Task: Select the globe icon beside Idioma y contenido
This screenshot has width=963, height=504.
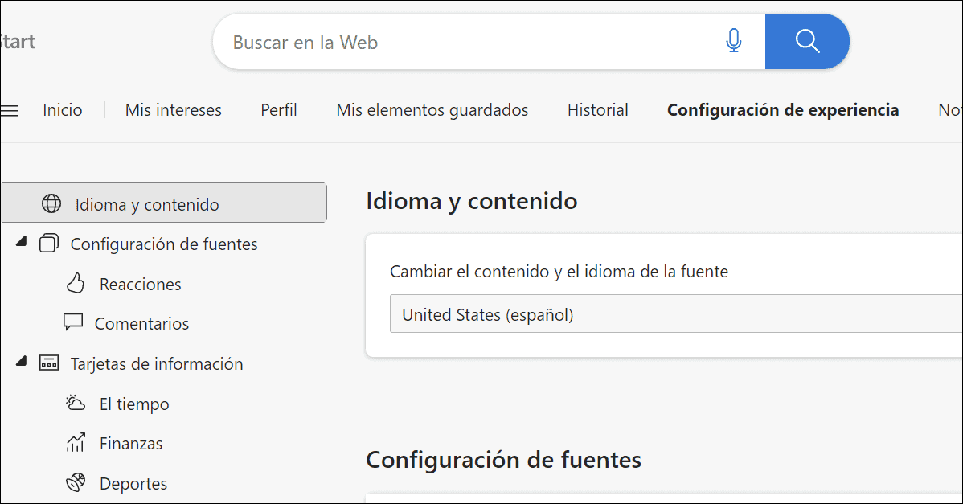Action: click(x=51, y=203)
